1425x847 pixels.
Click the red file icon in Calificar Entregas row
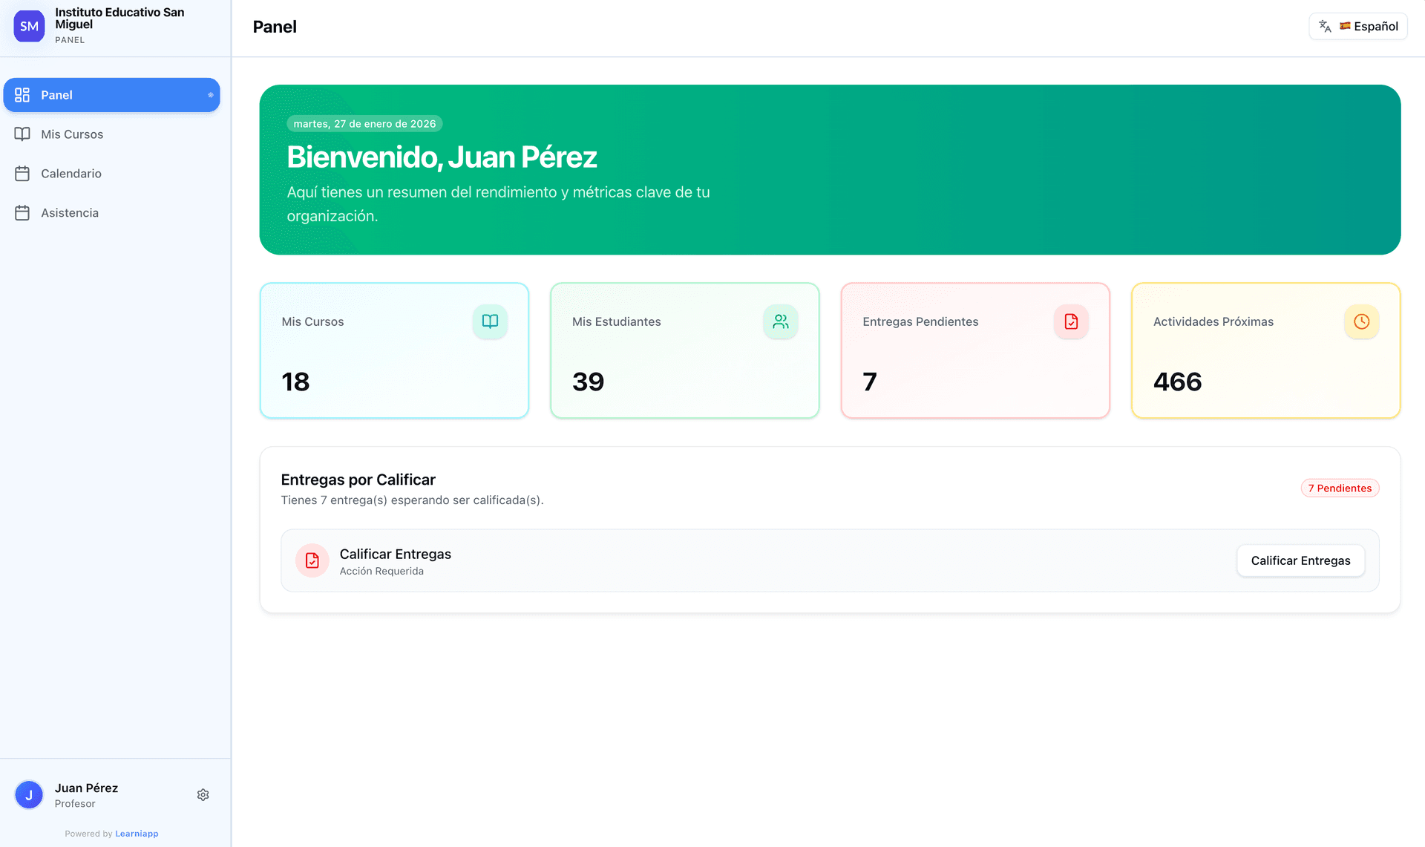pos(312,560)
